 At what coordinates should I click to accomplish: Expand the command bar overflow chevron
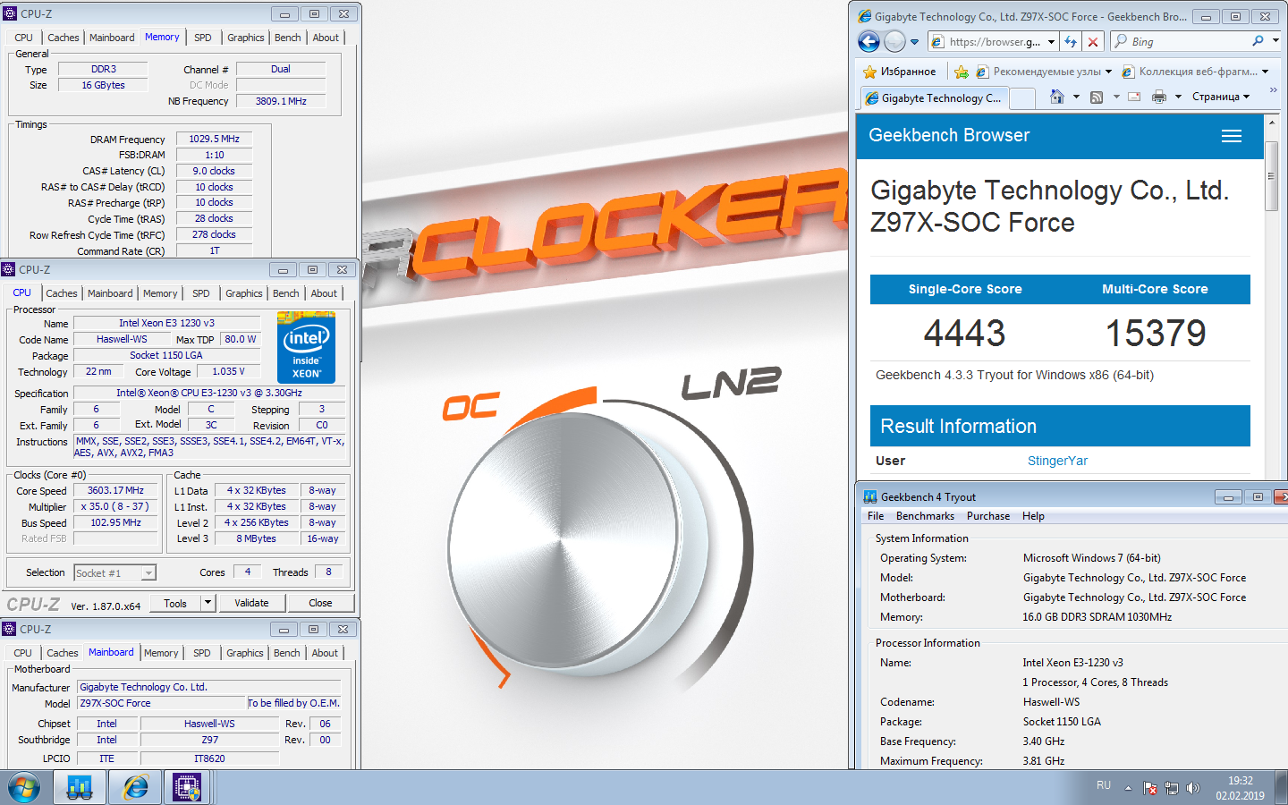click(1273, 90)
